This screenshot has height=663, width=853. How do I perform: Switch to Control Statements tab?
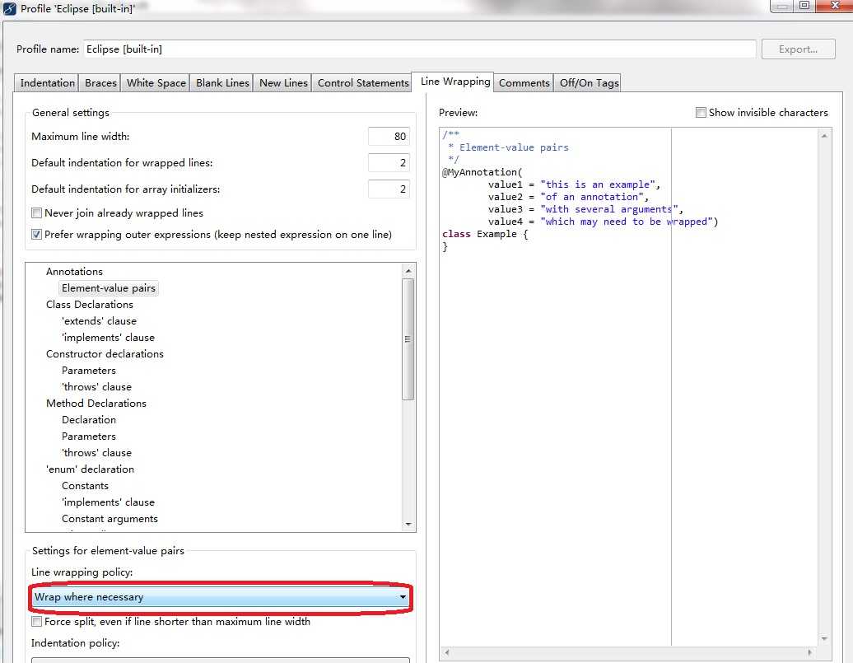(363, 82)
